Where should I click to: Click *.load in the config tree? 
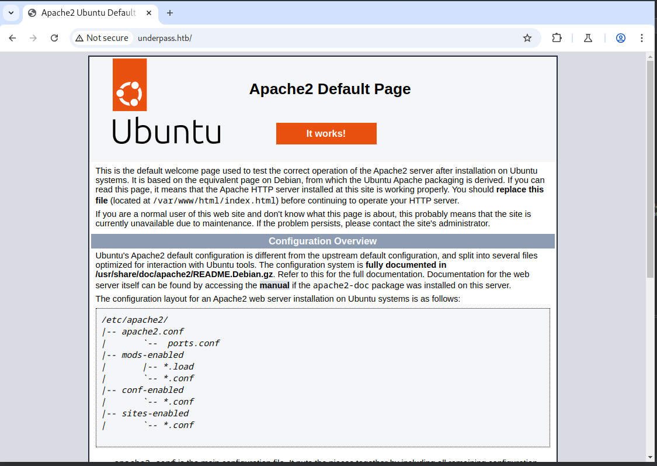click(179, 367)
